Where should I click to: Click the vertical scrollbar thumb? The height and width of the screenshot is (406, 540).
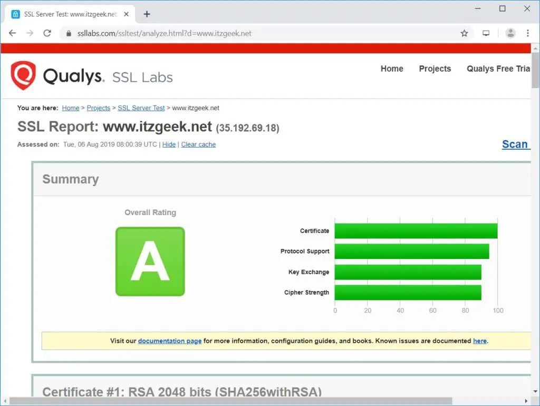[x=536, y=70]
